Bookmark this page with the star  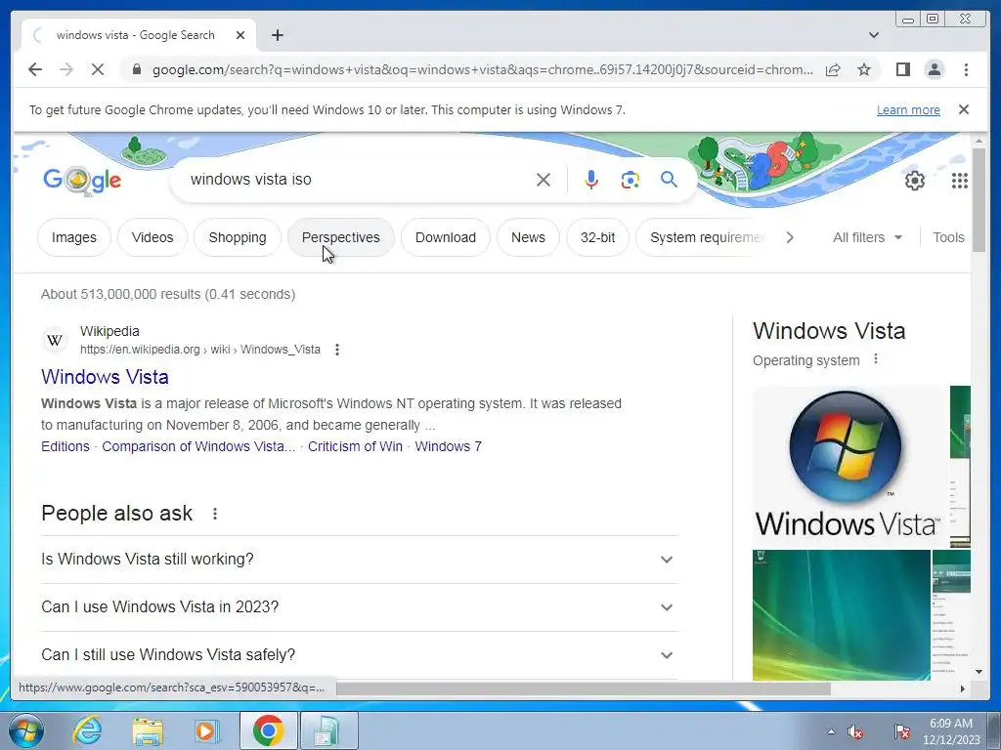[x=864, y=69]
